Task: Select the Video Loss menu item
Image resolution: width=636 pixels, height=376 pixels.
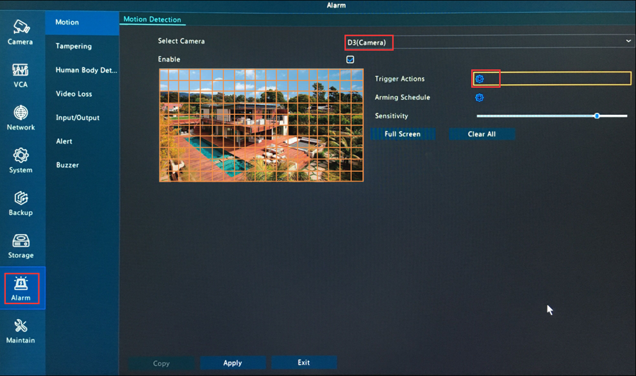Action: pyautogui.click(x=74, y=94)
